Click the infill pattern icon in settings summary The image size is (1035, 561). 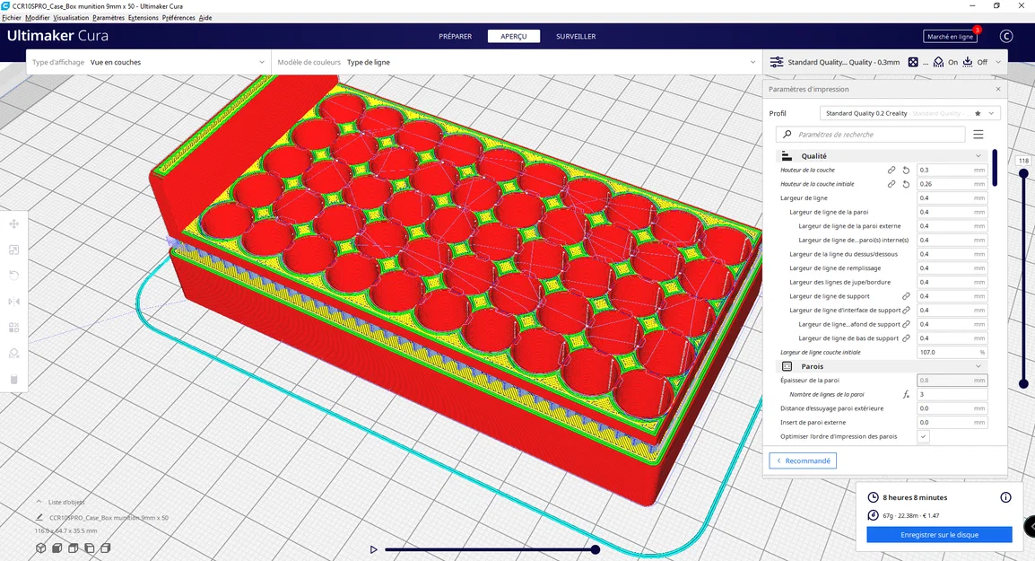tap(913, 62)
